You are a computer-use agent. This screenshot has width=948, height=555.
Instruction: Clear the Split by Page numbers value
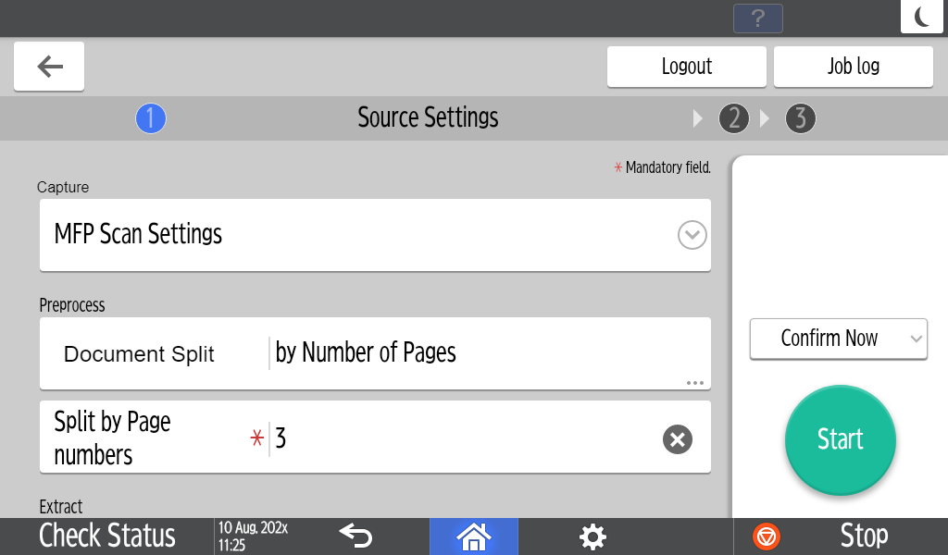678,439
